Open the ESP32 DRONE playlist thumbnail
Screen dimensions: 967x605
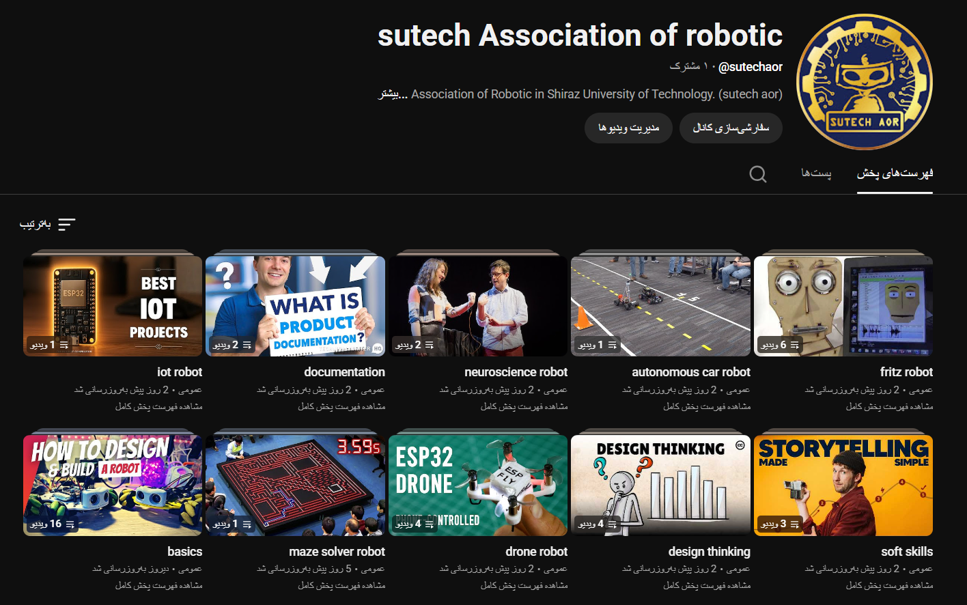click(x=478, y=485)
